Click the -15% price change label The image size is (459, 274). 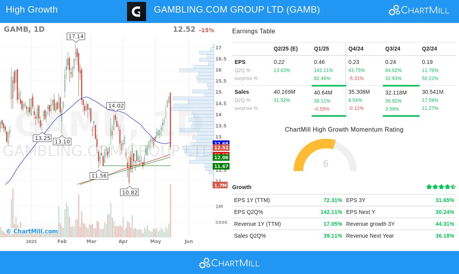207,30
